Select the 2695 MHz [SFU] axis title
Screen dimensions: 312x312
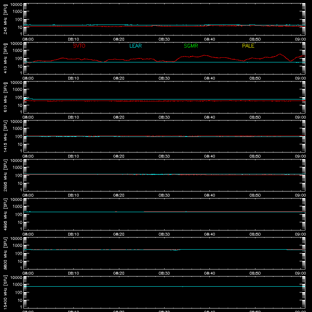click(5, 175)
